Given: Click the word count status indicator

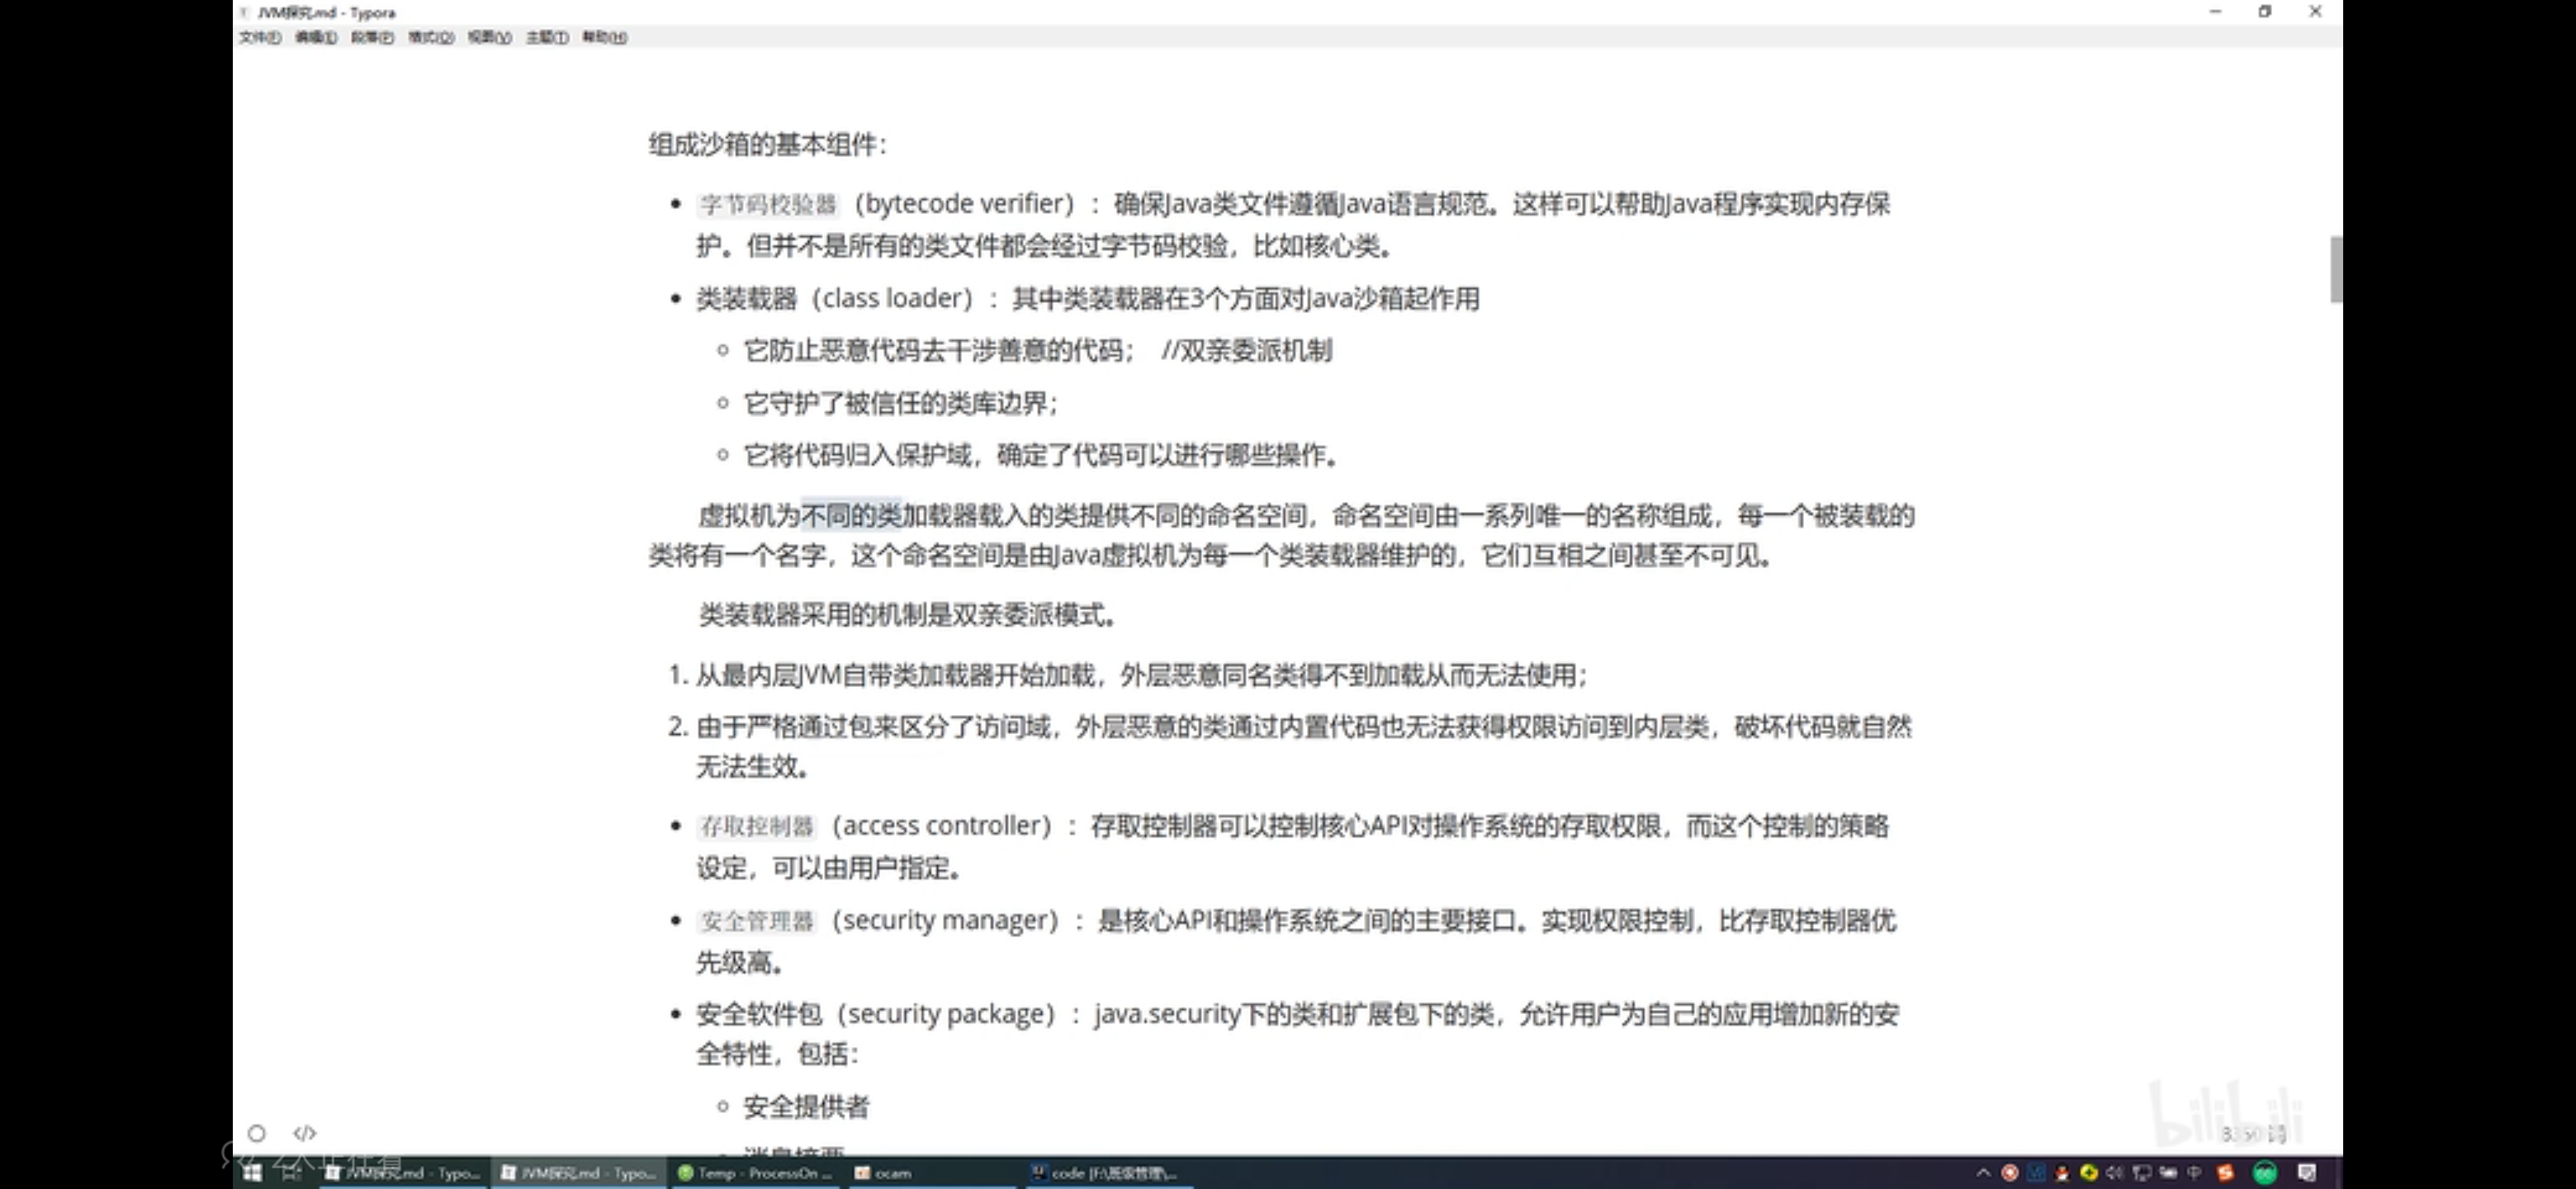Looking at the screenshot, I should (x=2254, y=1133).
